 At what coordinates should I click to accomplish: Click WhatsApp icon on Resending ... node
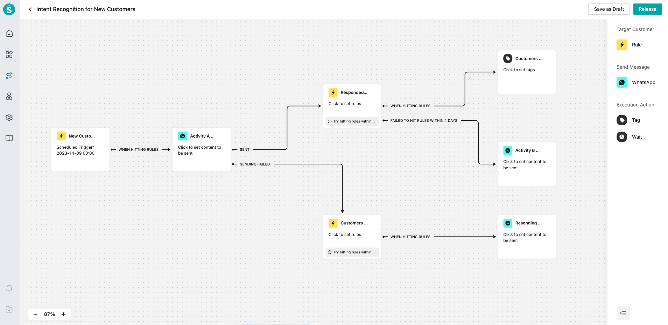pyautogui.click(x=508, y=223)
